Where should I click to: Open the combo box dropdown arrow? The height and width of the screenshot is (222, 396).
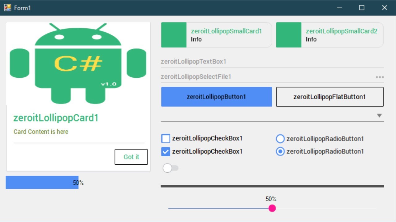point(379,116)
